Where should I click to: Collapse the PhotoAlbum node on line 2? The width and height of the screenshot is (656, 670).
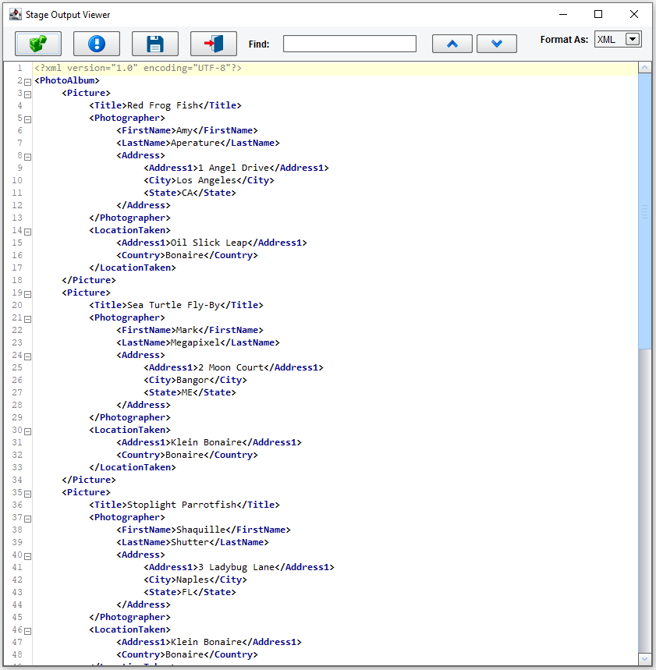28,82
